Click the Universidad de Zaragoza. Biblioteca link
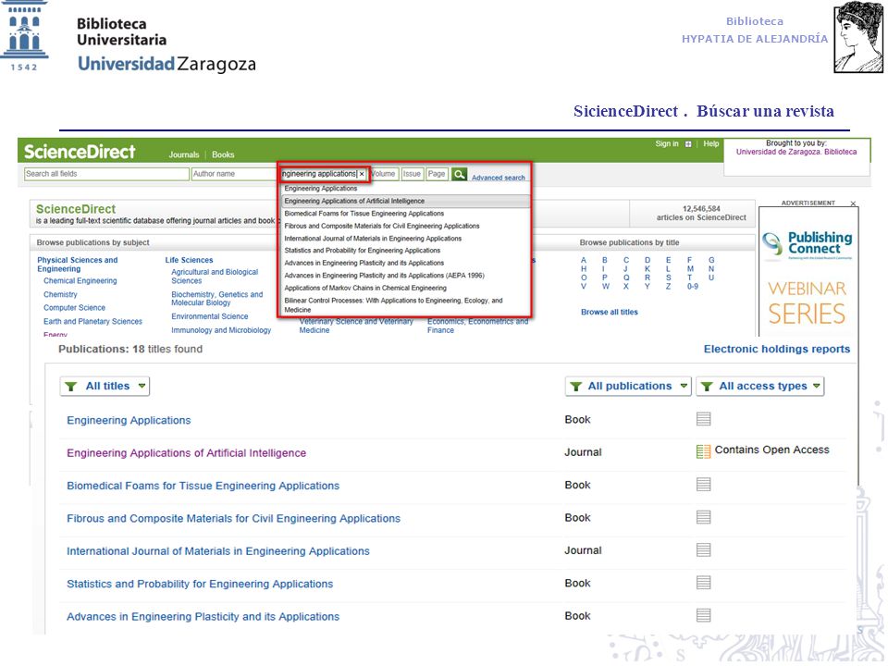888x666 pixels. click(x=796, y=152)
